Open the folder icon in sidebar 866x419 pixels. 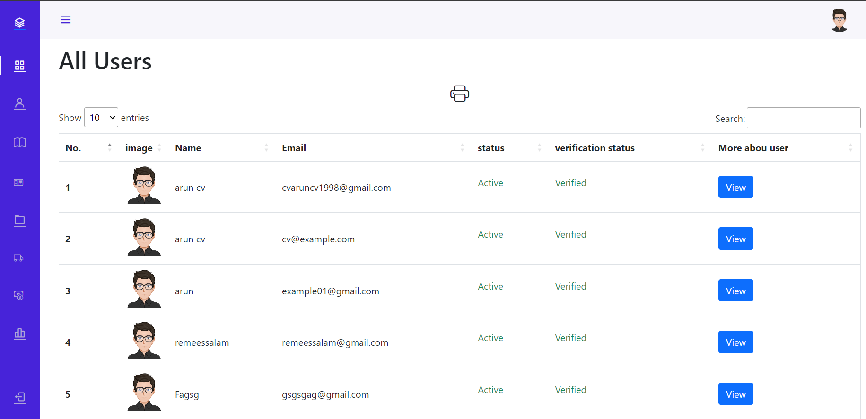(19, 221)
